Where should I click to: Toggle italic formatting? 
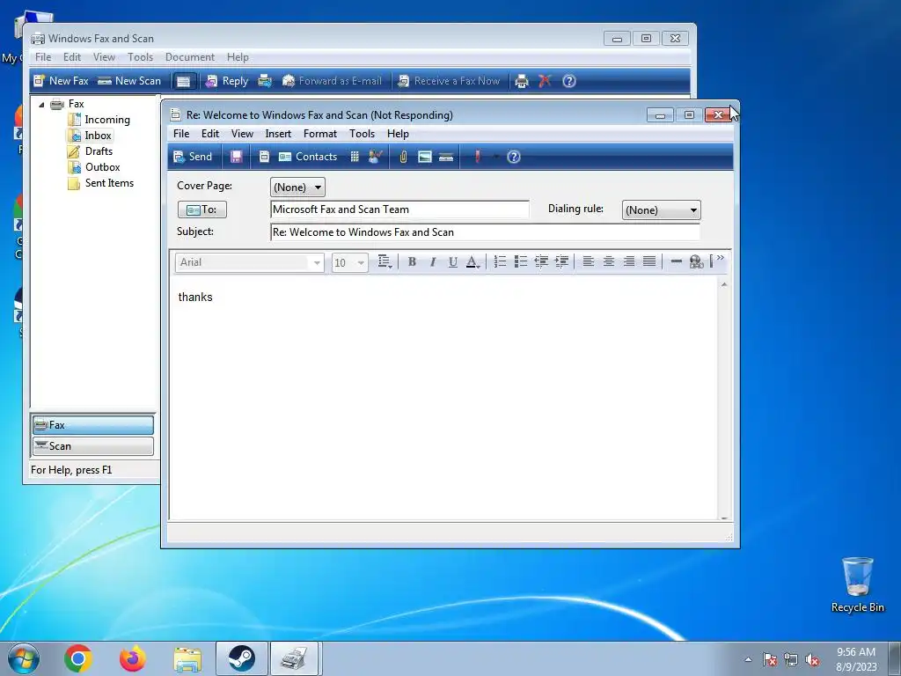click(433, 262)
